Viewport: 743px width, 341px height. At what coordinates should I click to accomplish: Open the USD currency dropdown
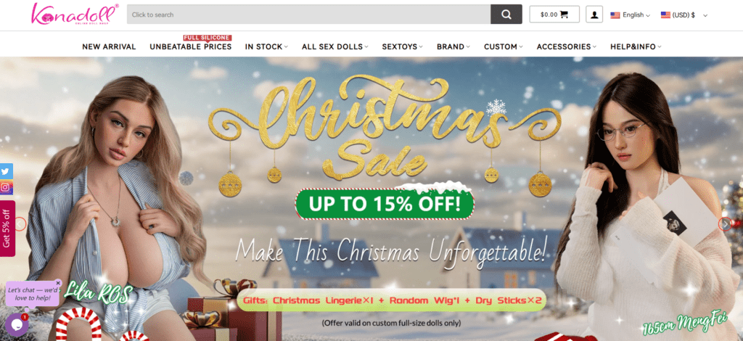684,15
